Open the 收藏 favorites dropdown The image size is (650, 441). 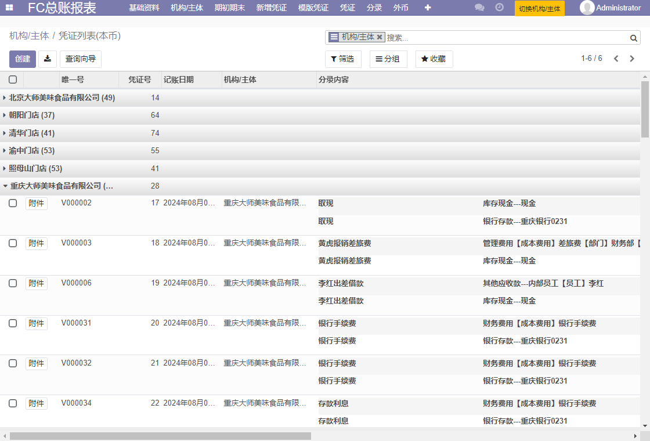tap(434, 59)
